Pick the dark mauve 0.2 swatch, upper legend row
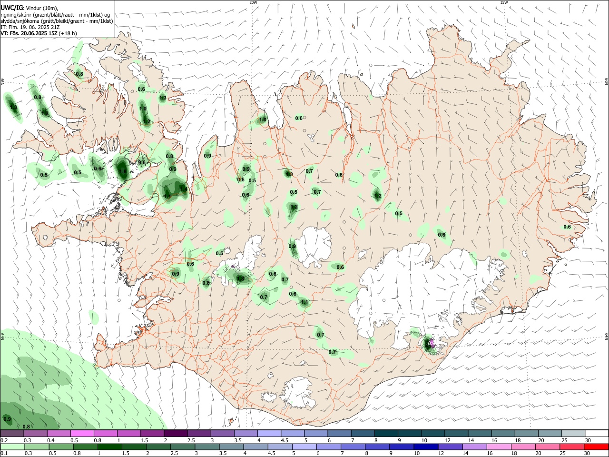This screenshot has height=457, width=609. 12,434
